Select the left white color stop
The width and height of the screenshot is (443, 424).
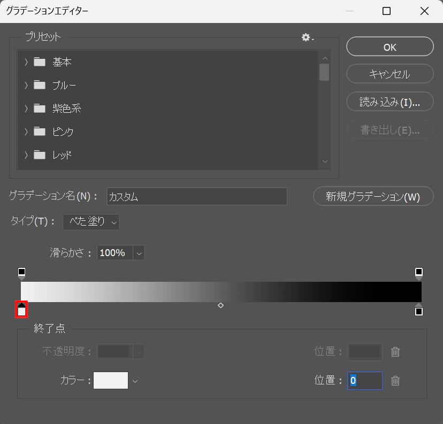point(21,310)
